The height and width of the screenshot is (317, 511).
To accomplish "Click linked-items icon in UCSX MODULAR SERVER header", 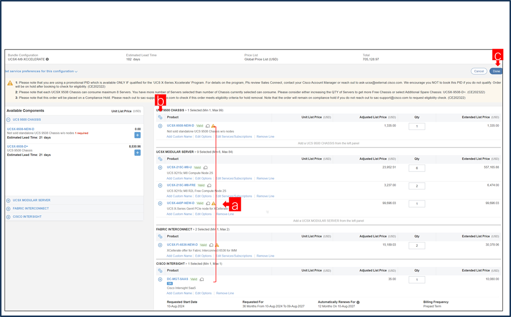I will click(160, 159).
